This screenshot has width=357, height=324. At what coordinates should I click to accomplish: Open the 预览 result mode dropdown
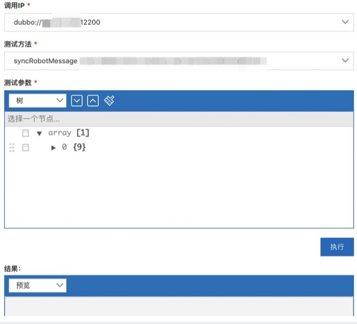coord(38,285)
